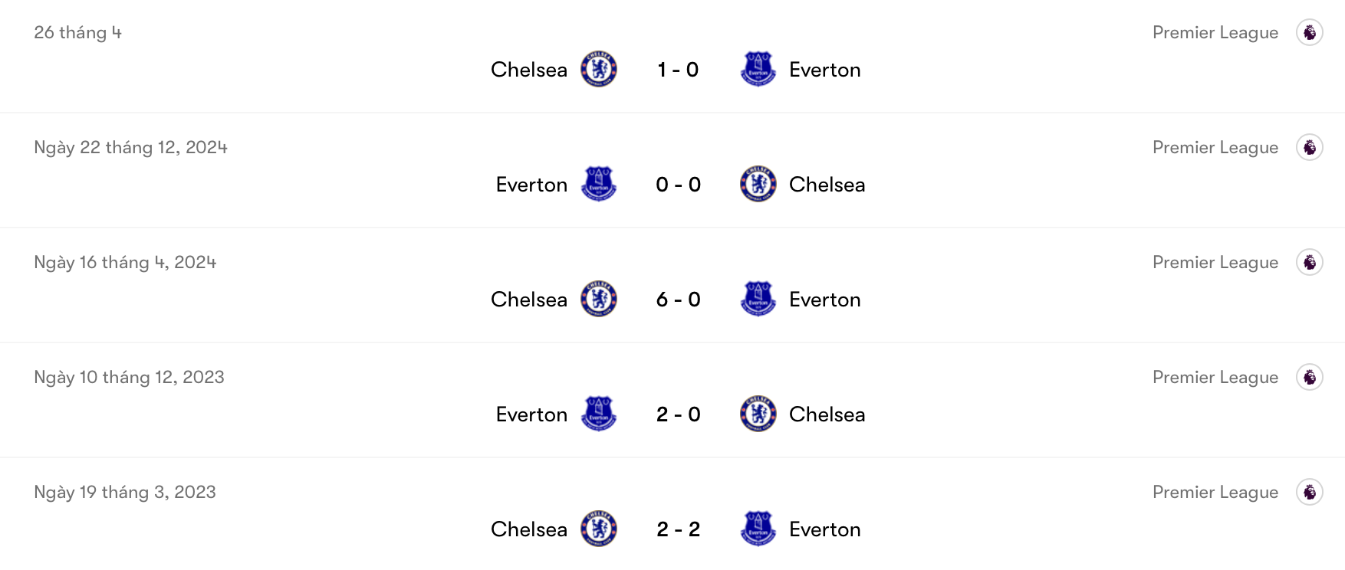This screenshot has height=570, width=1345.
Task: Click the Premier League logo for the 2023 draw
Action: [x=1309, y=492]
